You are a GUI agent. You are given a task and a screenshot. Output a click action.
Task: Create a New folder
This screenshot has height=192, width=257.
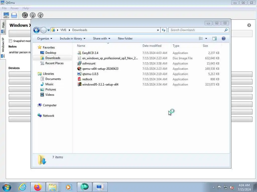click(125, 38)
